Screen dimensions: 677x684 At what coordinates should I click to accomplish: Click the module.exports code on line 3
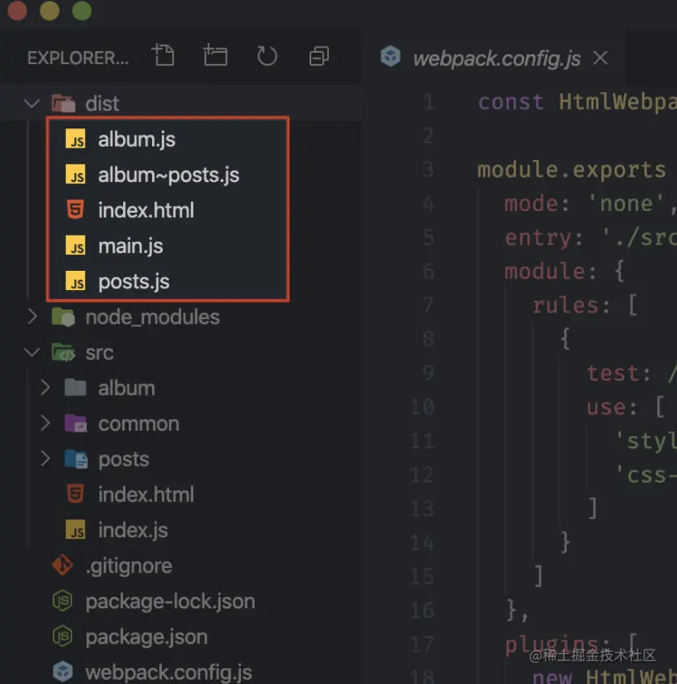[571, 170]
